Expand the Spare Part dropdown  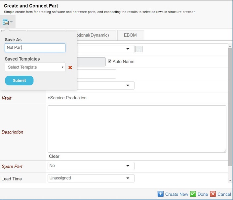click(91, 166)
